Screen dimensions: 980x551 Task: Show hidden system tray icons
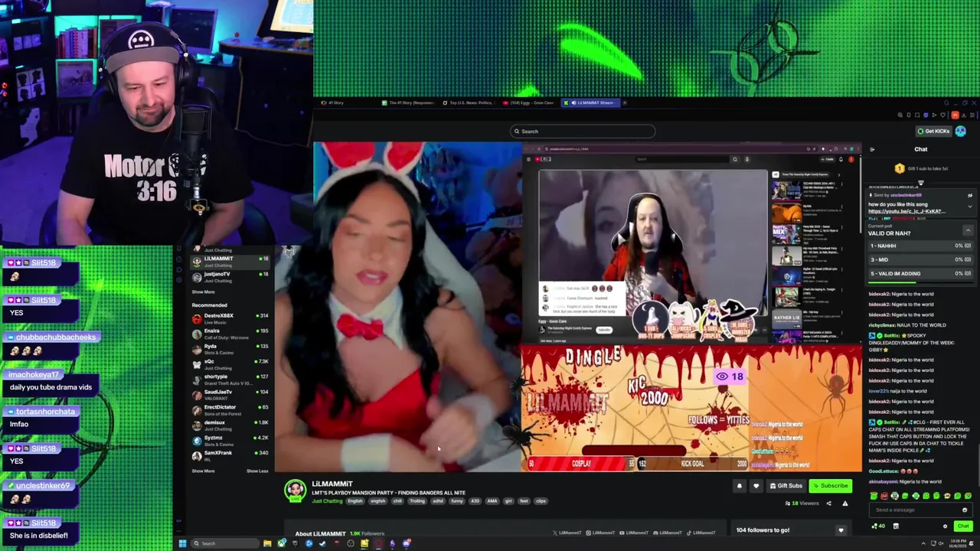pos(923,543)
